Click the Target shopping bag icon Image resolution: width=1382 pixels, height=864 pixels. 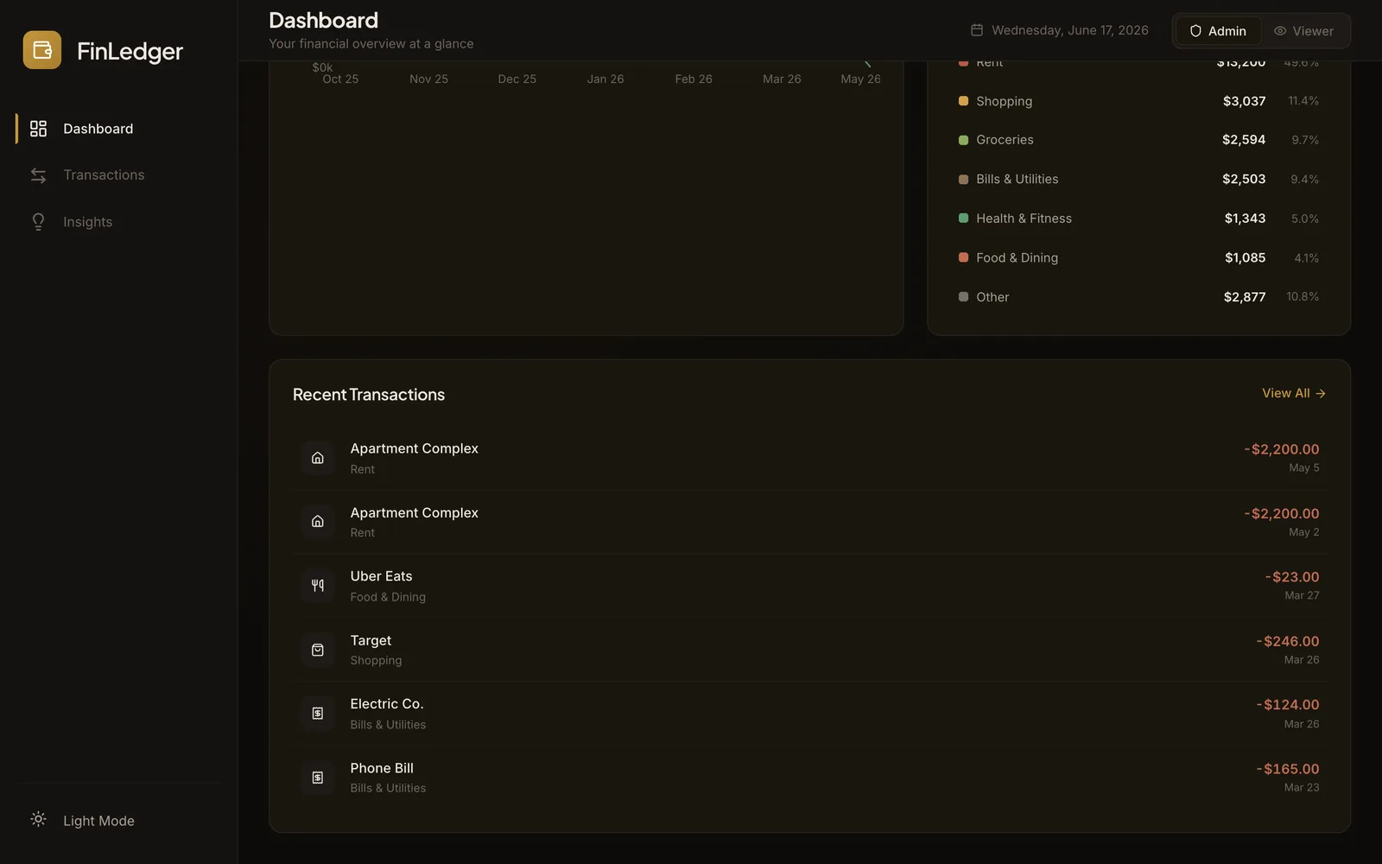tap(318, 650)
